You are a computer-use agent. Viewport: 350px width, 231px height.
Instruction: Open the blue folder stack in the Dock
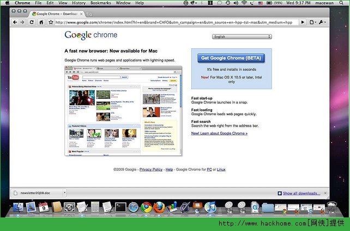pyautogui.click(x=268, y=208)
